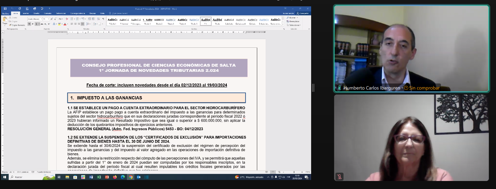Viewport: 496px width, 189px height.
Task: Open the font size dropdown
Action: point(49,19)
